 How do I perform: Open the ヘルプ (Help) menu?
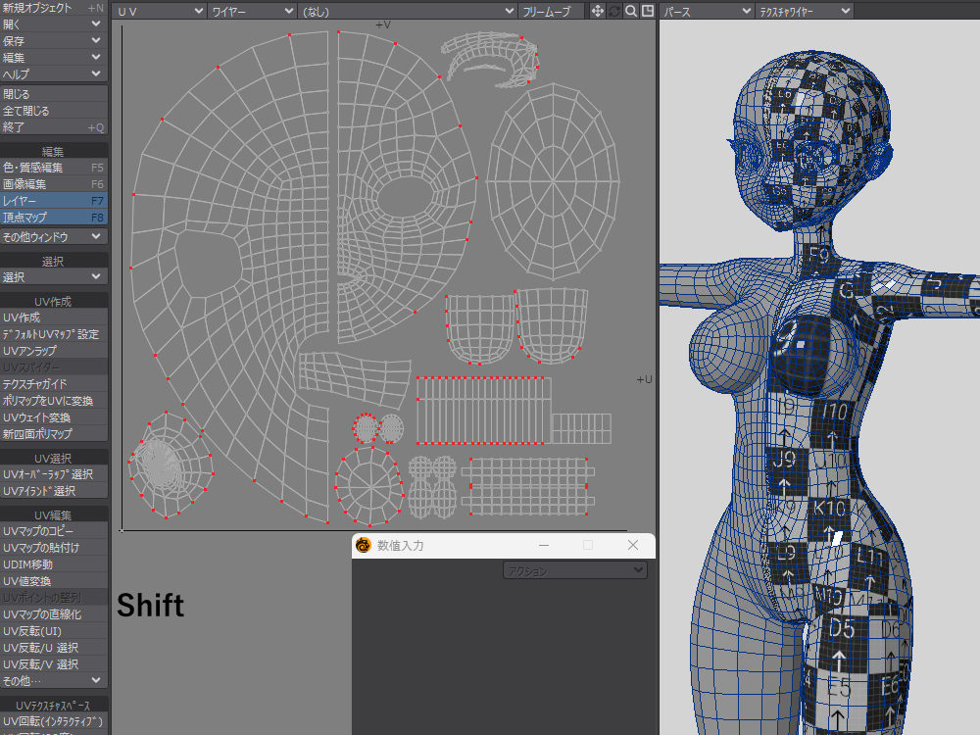[x=53, y=74]
